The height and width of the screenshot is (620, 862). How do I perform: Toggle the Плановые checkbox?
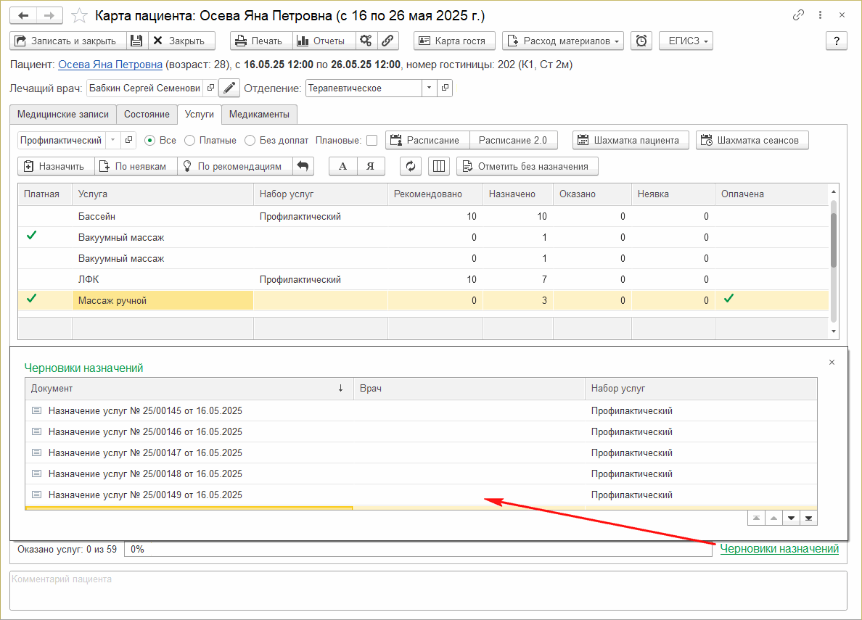click(x=372, y=140)
